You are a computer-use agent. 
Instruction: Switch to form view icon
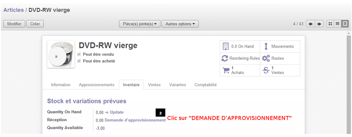(345, 24)
